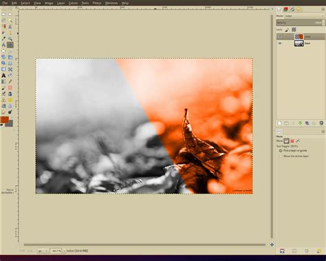326x261 pixels.
Task: Open the zoom percentage dropdown arrow
Action: click(x=64, y=251)
